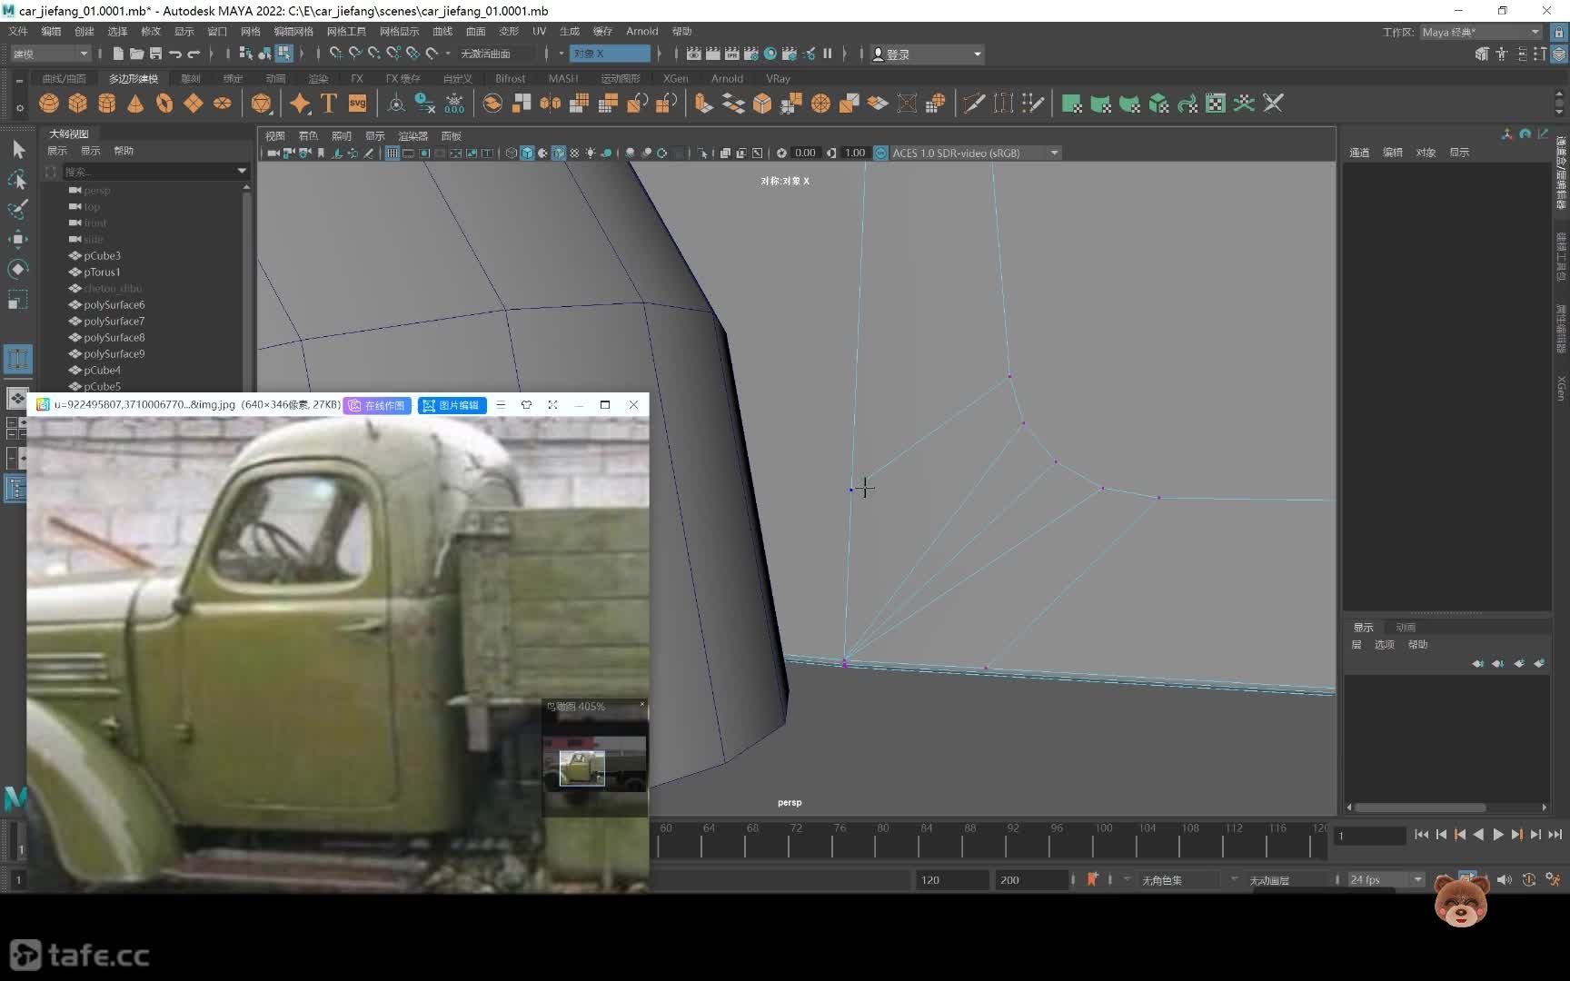This screenshot has width=1570, height=981.
Task: Click the online drawing button in image viewer
Action: tap(377, 405)
